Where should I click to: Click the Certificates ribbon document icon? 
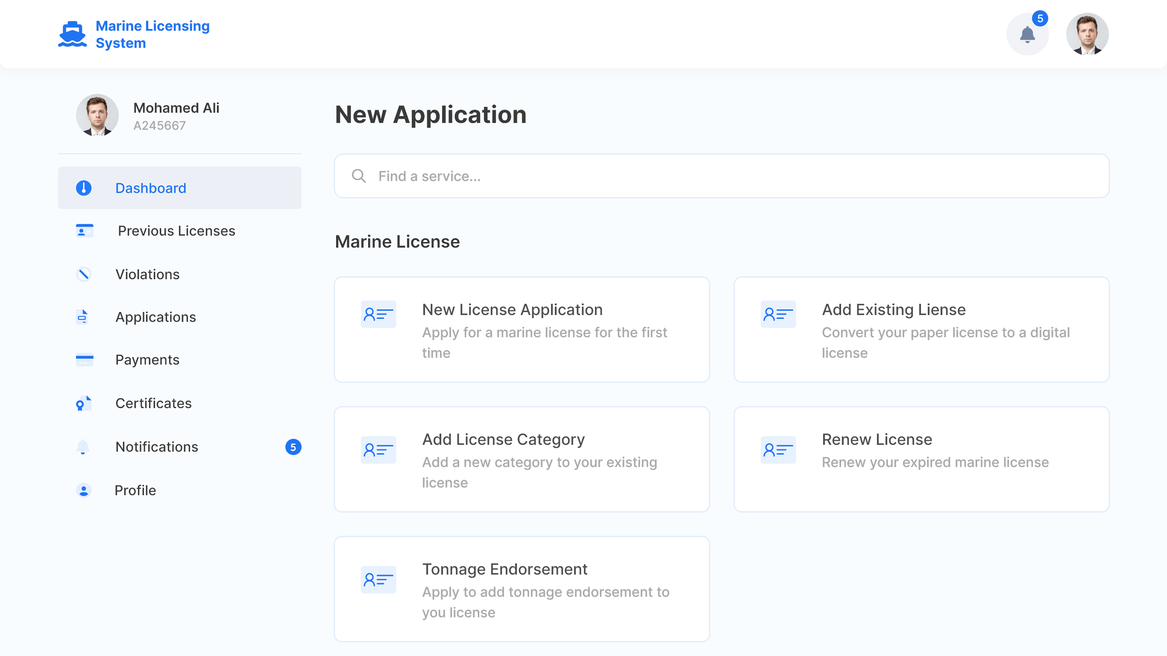point(83,403)
